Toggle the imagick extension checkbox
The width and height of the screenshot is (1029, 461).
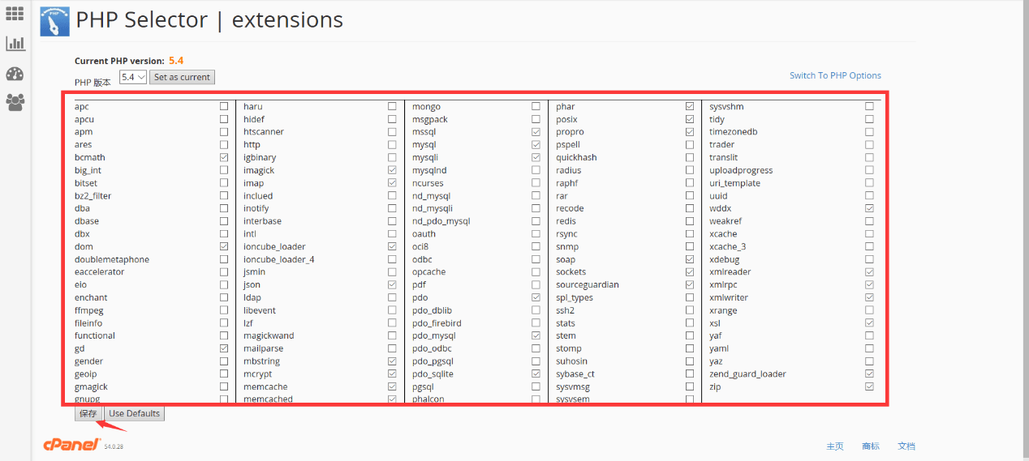point(393,170)
